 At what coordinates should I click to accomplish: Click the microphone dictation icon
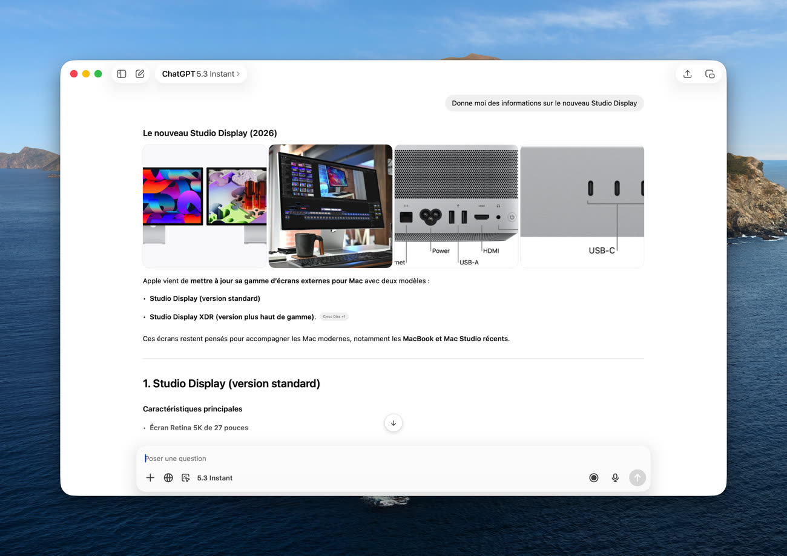point(615,478)
